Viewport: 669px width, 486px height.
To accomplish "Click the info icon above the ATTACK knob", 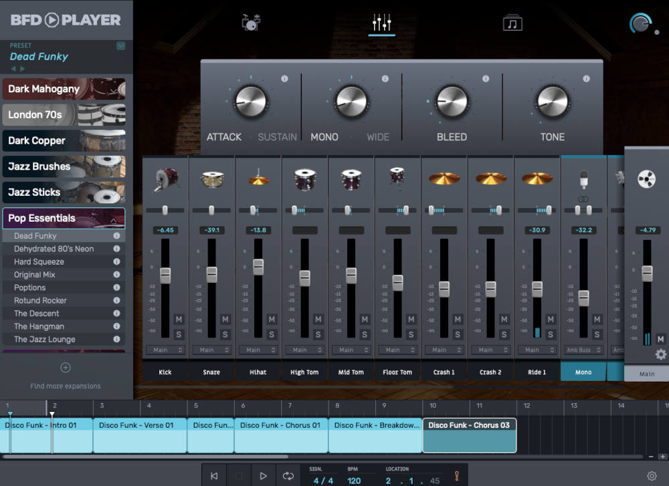I will click(x=285, y=78).
